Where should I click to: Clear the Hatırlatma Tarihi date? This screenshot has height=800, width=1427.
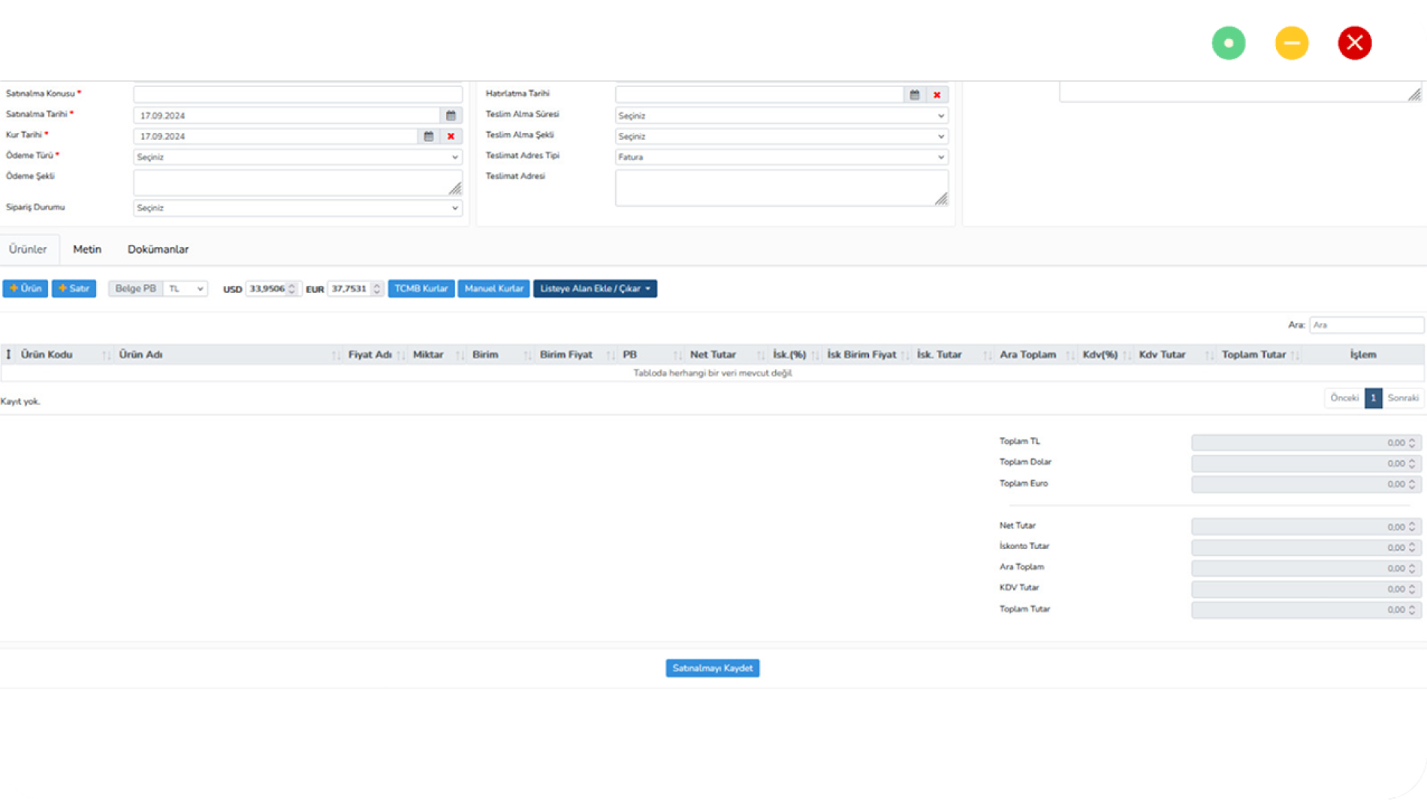click(x=937, y=95)
